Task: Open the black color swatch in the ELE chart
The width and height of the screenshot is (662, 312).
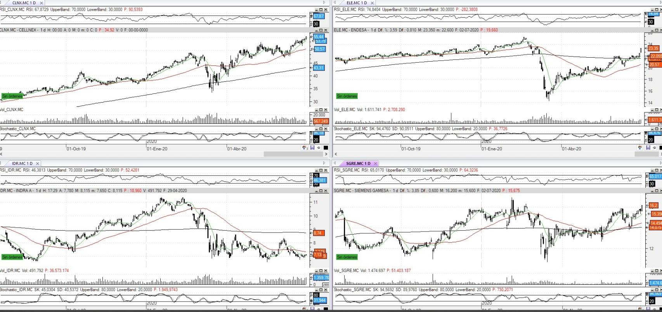Action: click(660, 148)
